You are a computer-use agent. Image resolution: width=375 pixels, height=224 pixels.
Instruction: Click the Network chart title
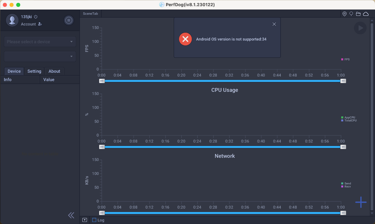(x=225, y=156)
